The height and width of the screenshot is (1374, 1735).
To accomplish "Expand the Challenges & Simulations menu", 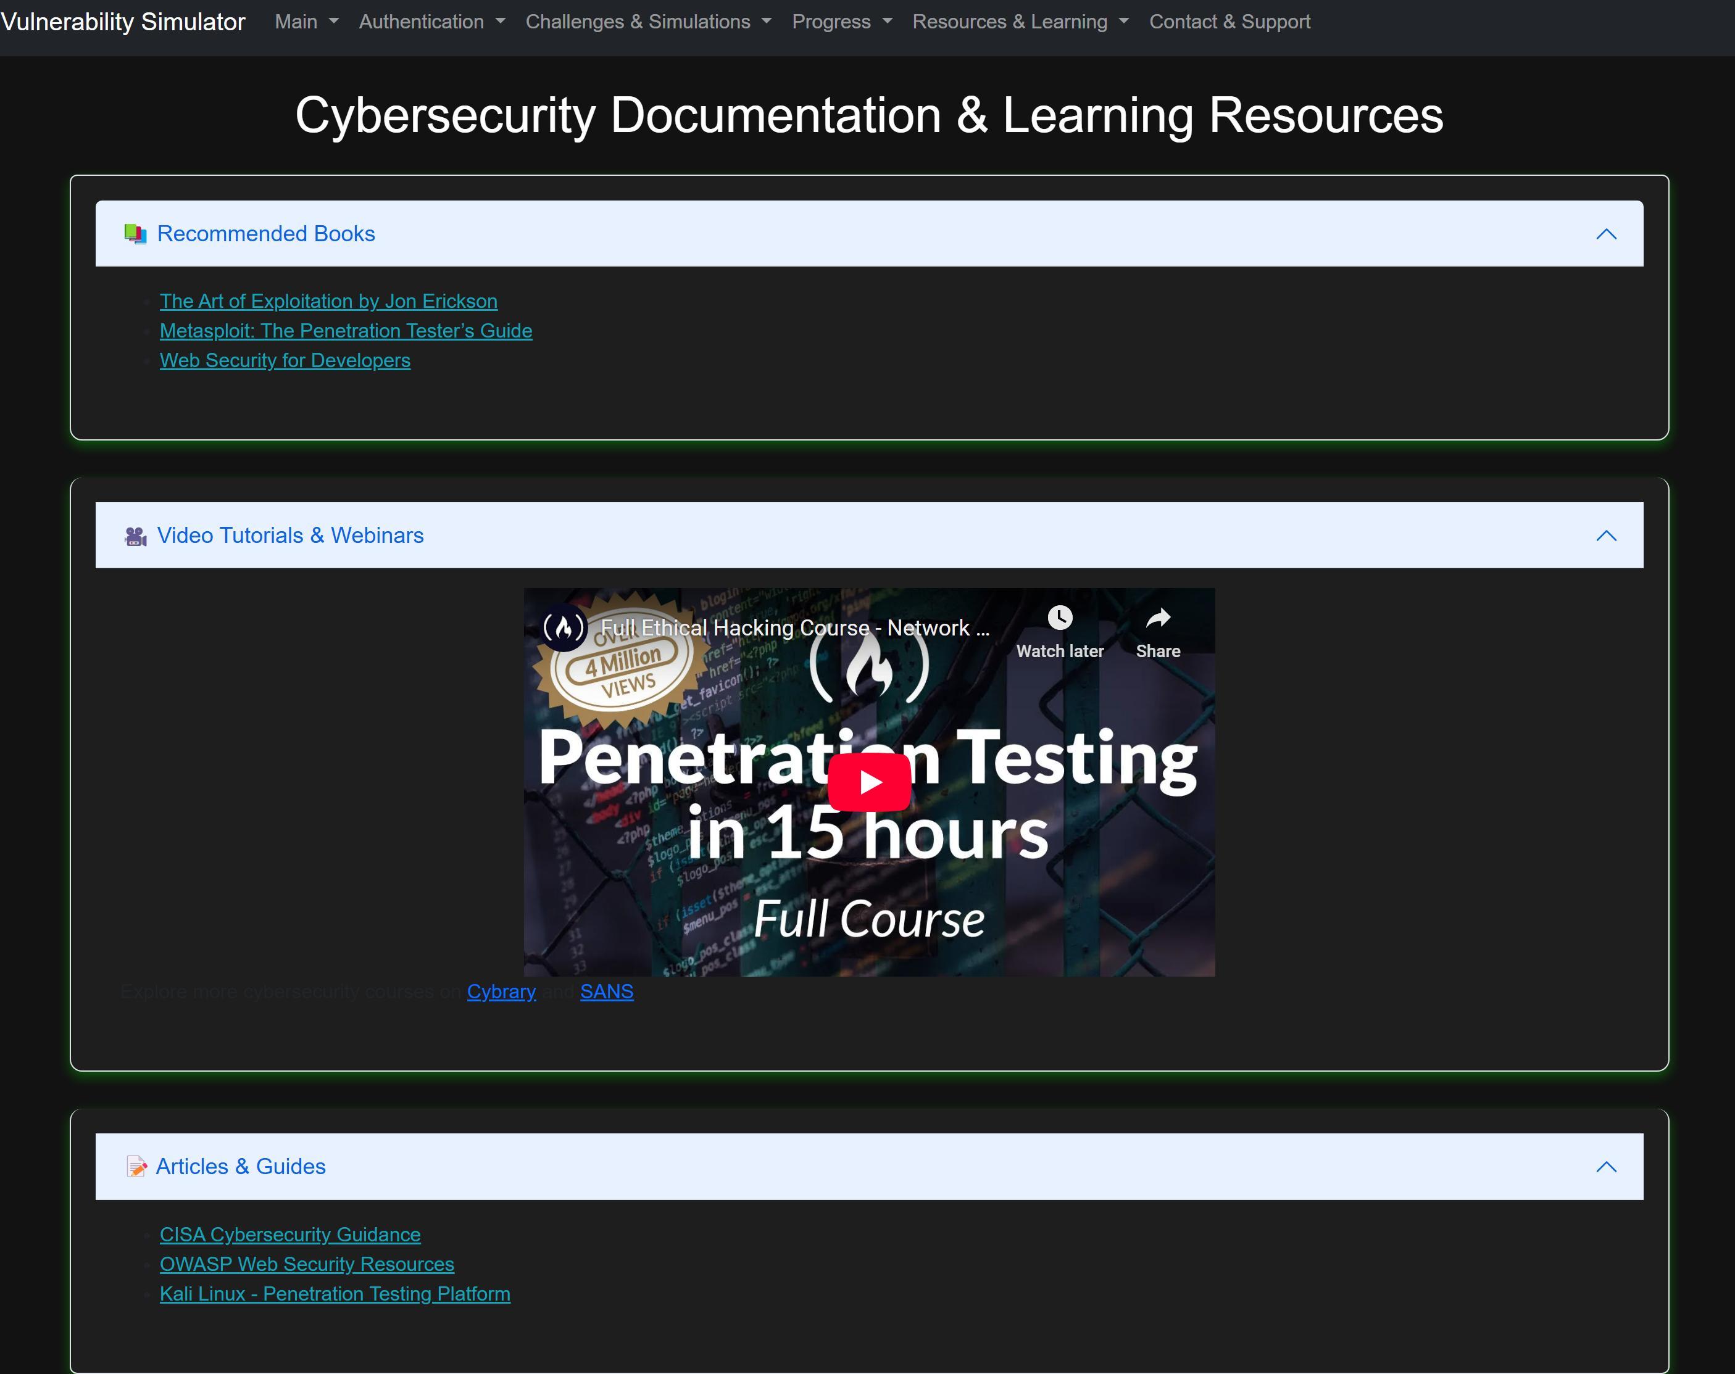I will [x=648, y=22].
